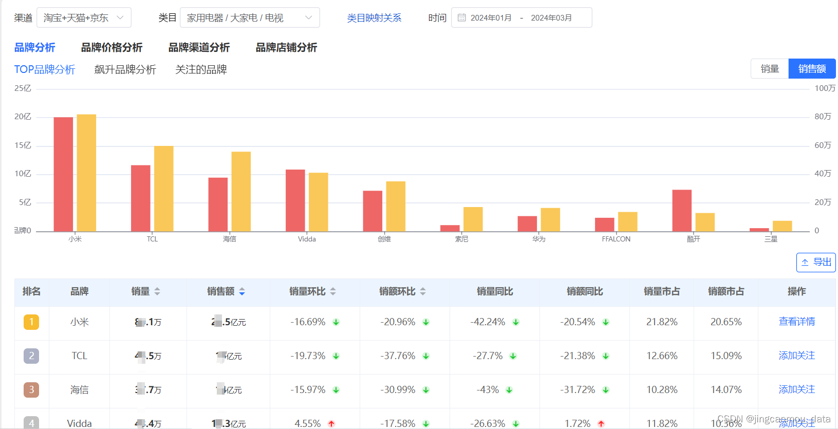Click down arrow beside -19.73% for TCL
This screenshot has width=838, height=429.
pos(336,356)
